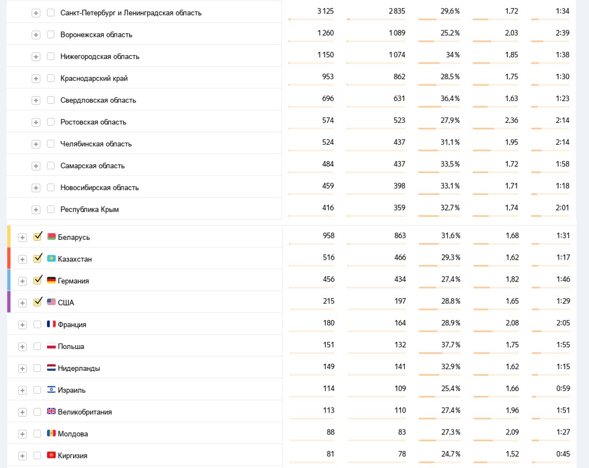Uncheck the Беларусь checkbox
Image resolution: width=589 pixels, height=468 pixels.
pyautogui.click(x=37, y=237)
